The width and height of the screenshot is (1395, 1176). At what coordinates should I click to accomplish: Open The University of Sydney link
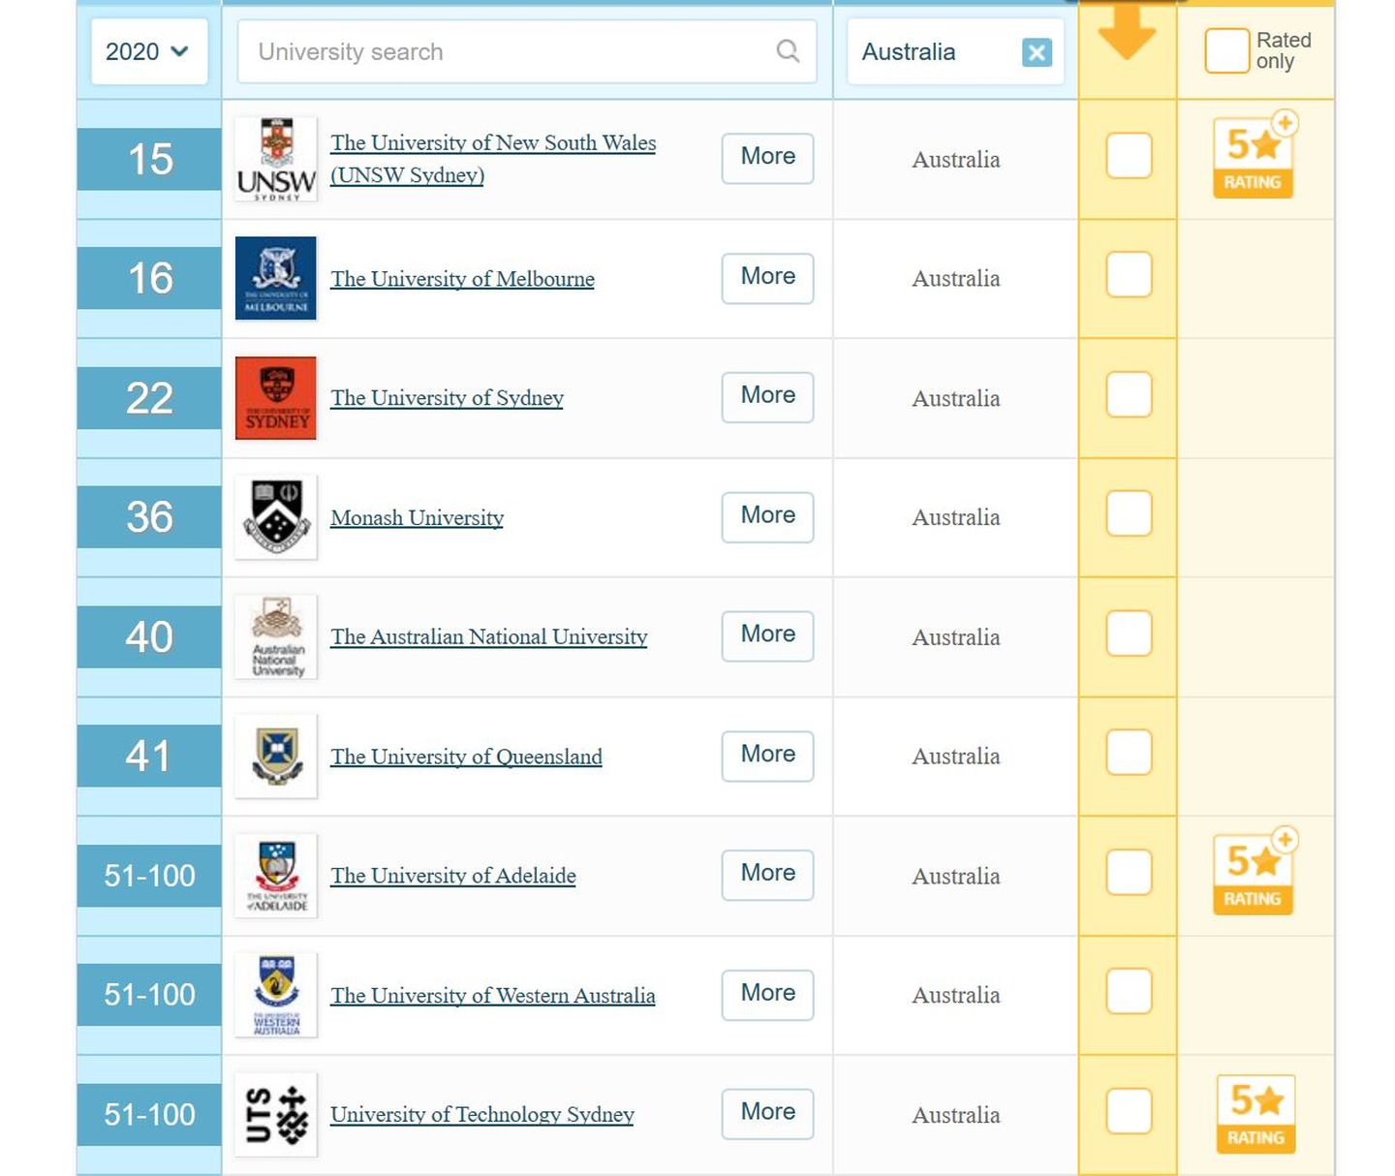click(x=447, y=398)
